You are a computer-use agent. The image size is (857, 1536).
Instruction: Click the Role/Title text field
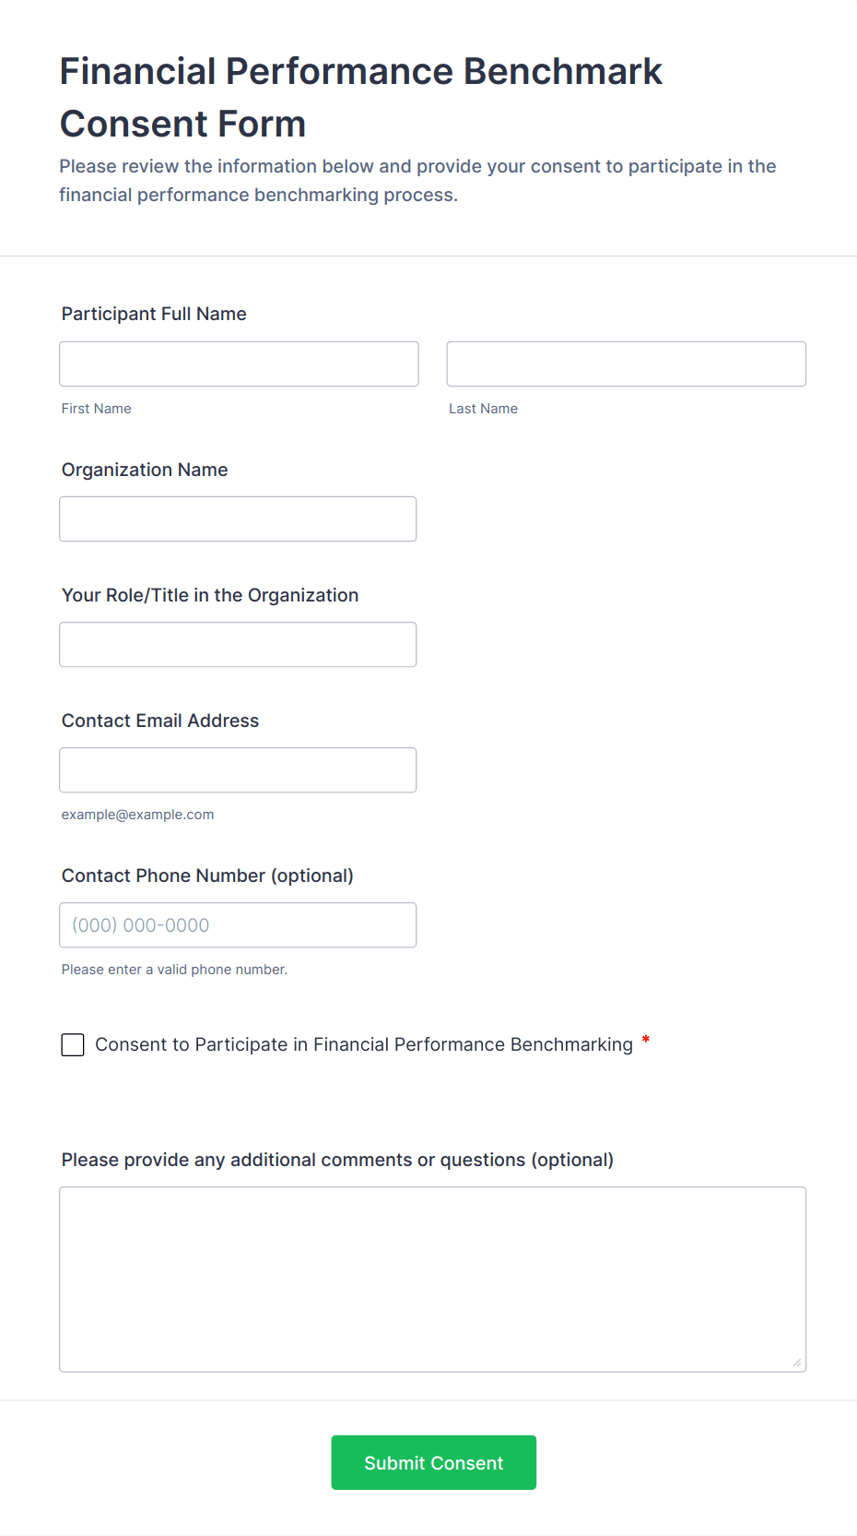point(238,645)
